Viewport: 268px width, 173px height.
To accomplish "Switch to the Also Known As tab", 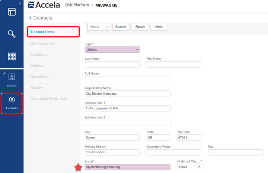I will pos(42,43).
